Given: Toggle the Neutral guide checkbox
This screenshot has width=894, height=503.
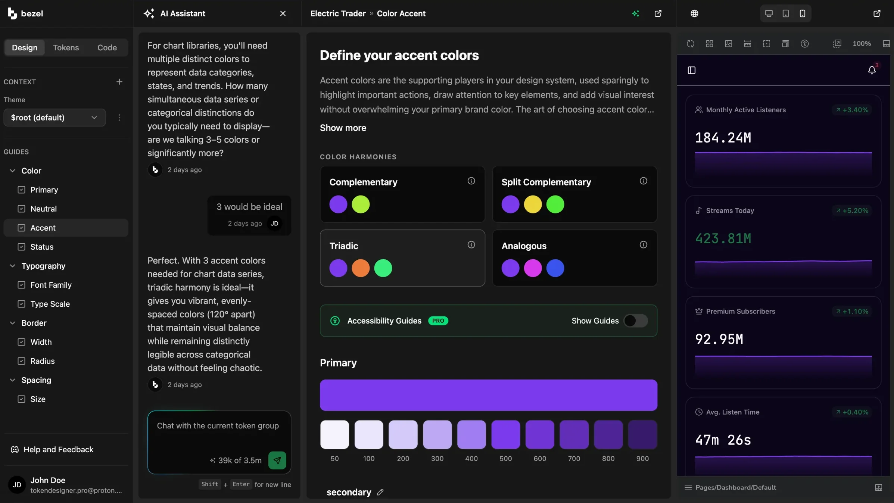Looking at the screenshot, I should click(x=22, y=209).
